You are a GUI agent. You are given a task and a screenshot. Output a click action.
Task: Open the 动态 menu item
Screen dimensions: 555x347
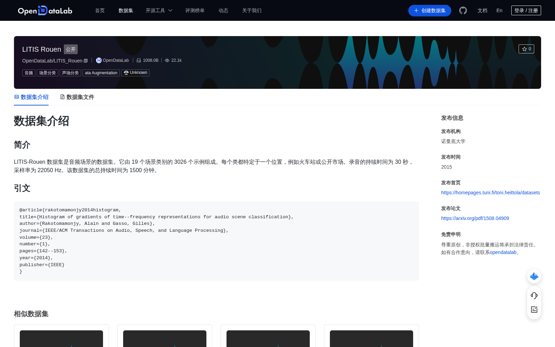(x=223, y=10)
